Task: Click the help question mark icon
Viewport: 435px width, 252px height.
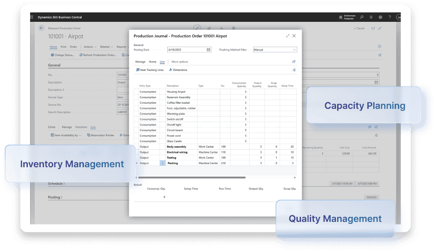Action: pyautogui.click(x=390, y=17)
